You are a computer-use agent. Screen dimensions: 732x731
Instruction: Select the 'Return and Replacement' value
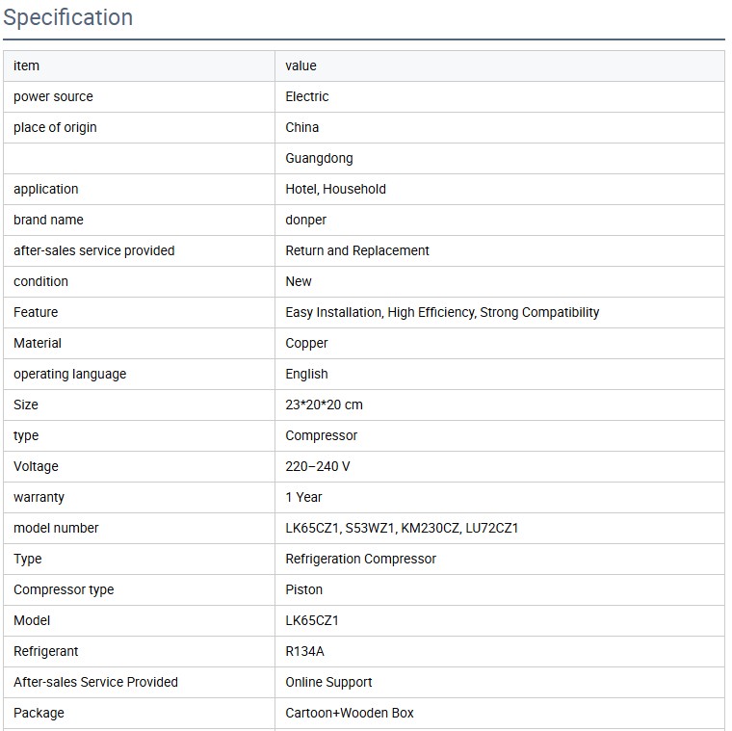tap(357, 250)
